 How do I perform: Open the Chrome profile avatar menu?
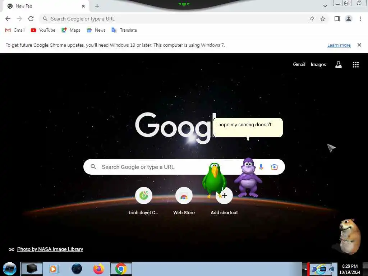[349, 19]
